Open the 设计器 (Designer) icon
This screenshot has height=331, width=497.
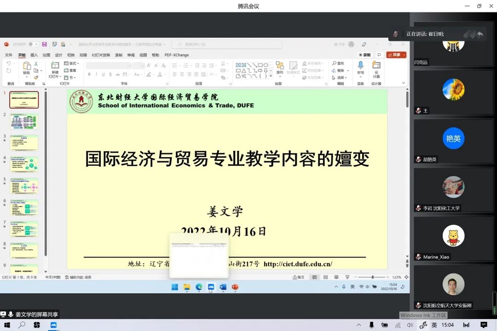click(x=376, y=68)
